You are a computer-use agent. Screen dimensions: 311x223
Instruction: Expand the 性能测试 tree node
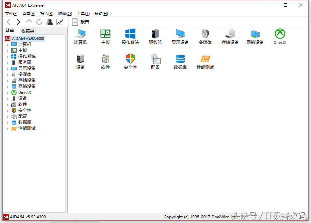coord(8,129)
